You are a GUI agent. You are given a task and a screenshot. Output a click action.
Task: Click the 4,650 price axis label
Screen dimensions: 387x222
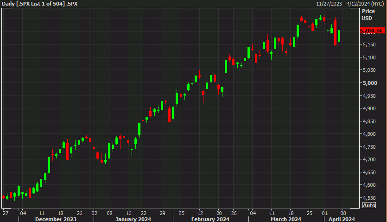tap(369, 172)
